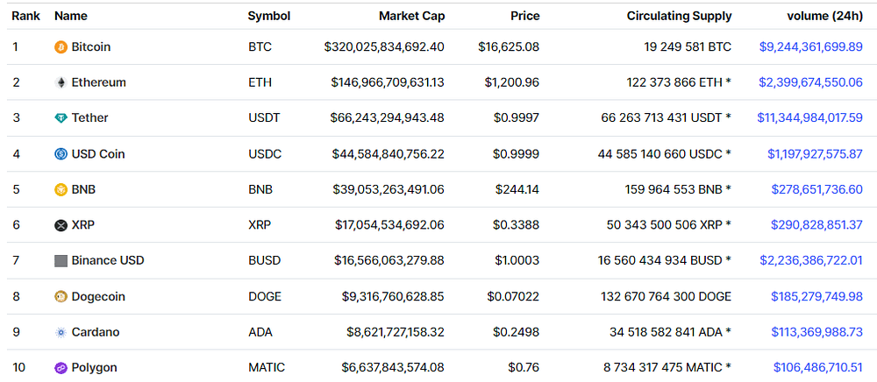The height and width of the screenshot is (382, 877).
Task: Click the yellow BNB logo icon
Action: coord(61,190)
